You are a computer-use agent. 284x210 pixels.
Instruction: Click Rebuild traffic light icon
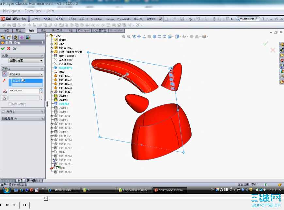point(214,19)
